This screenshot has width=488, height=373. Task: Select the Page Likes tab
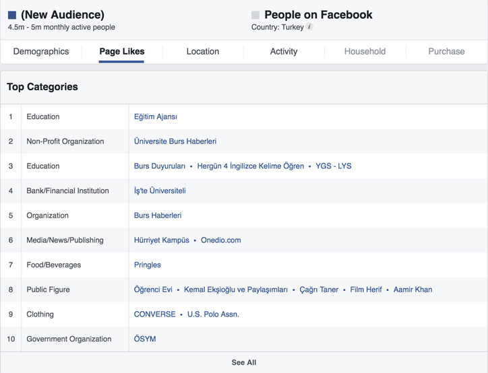pos(122,51)
